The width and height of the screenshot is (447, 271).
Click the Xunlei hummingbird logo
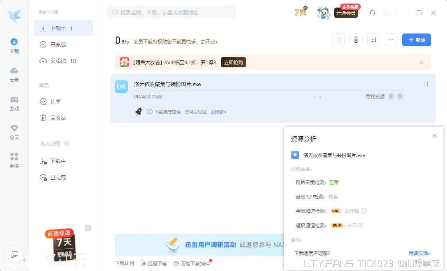click(14, 16)
